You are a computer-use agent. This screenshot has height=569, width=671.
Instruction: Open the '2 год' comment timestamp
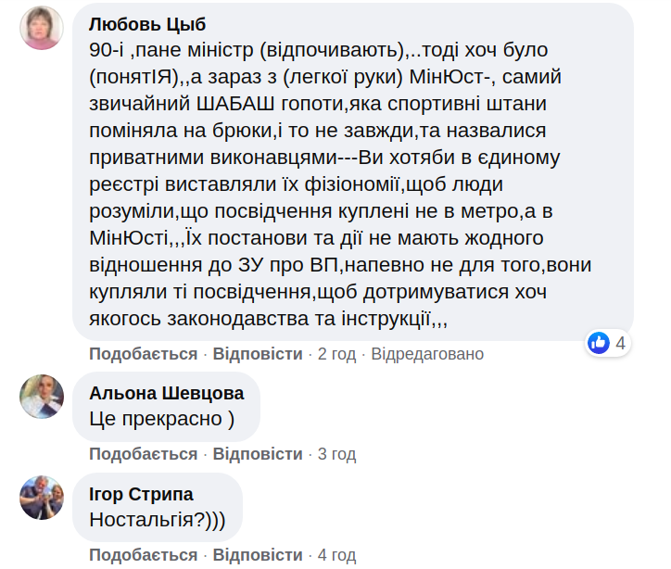pyautogui.click(x=336, y=354)
